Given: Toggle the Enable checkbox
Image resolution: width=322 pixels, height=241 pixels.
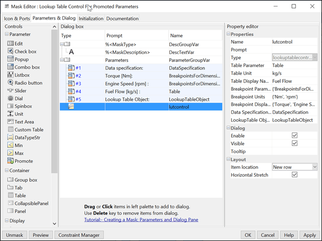Looking at the screenshot, I should click(295, 135).
